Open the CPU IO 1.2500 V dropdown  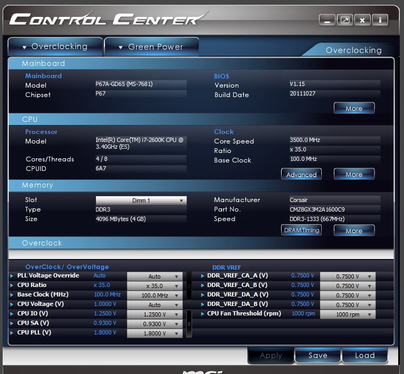click(155, 315)
